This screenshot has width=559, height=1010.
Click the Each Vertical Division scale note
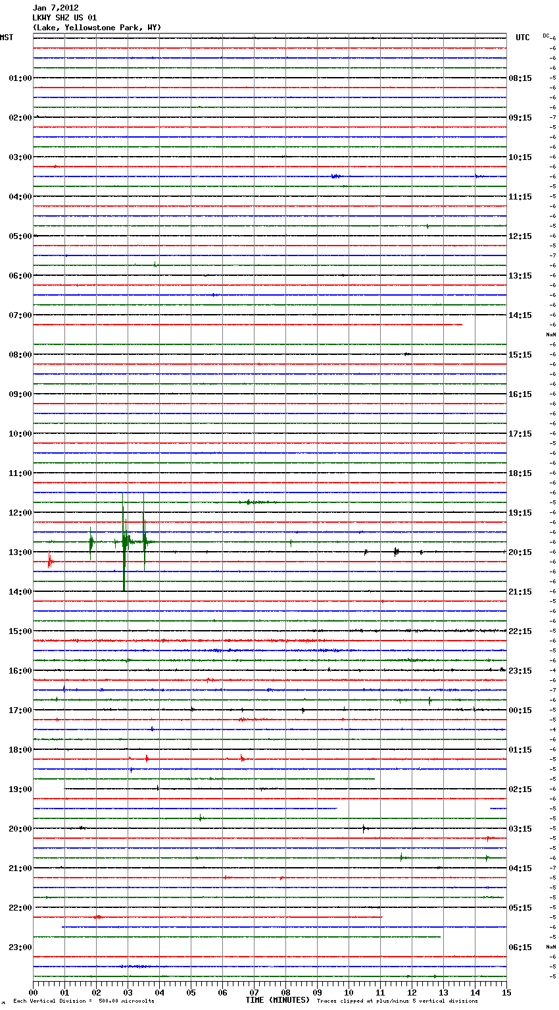click(84, 1001)
